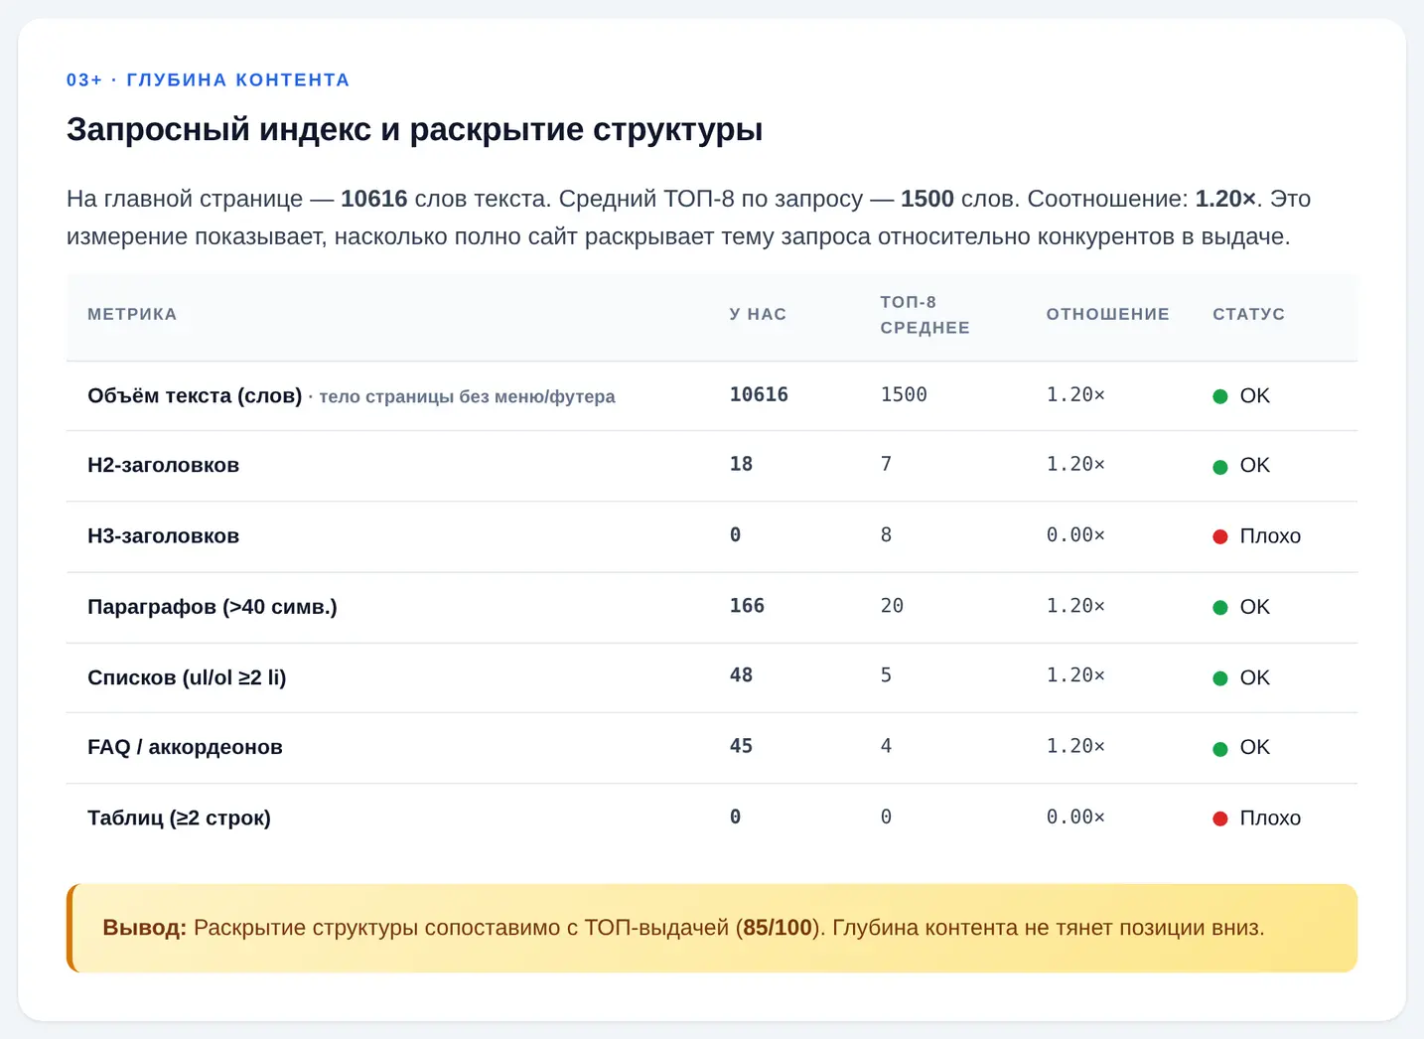1424x1039 pixels.
Task: Click the 'H2-заголовков' metric label
Action: coord(163,465)
